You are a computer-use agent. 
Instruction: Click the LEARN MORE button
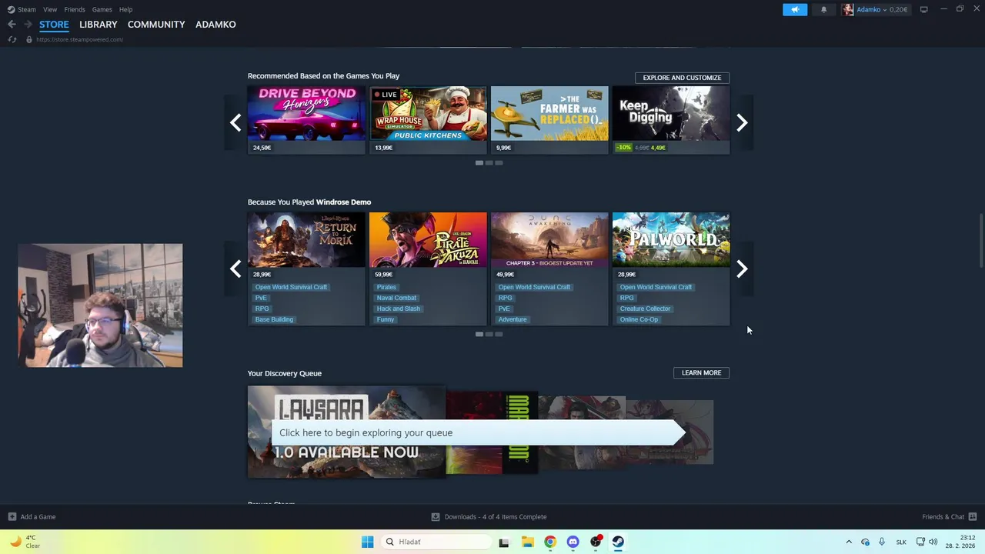(x=701, y=372)
